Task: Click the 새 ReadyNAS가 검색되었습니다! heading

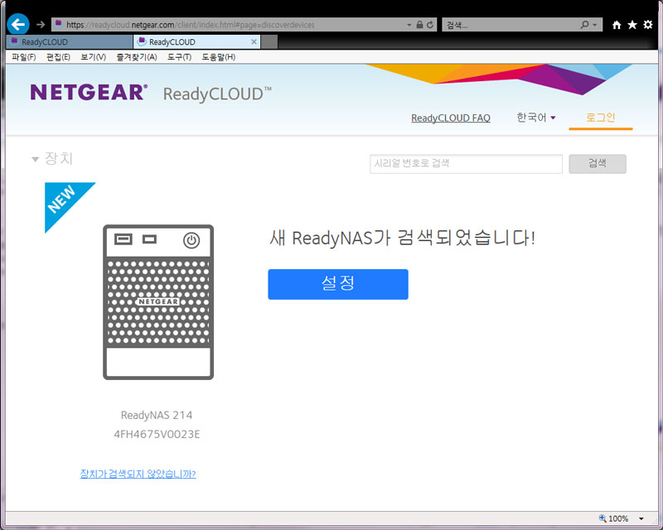Action: tap(403, 238)
